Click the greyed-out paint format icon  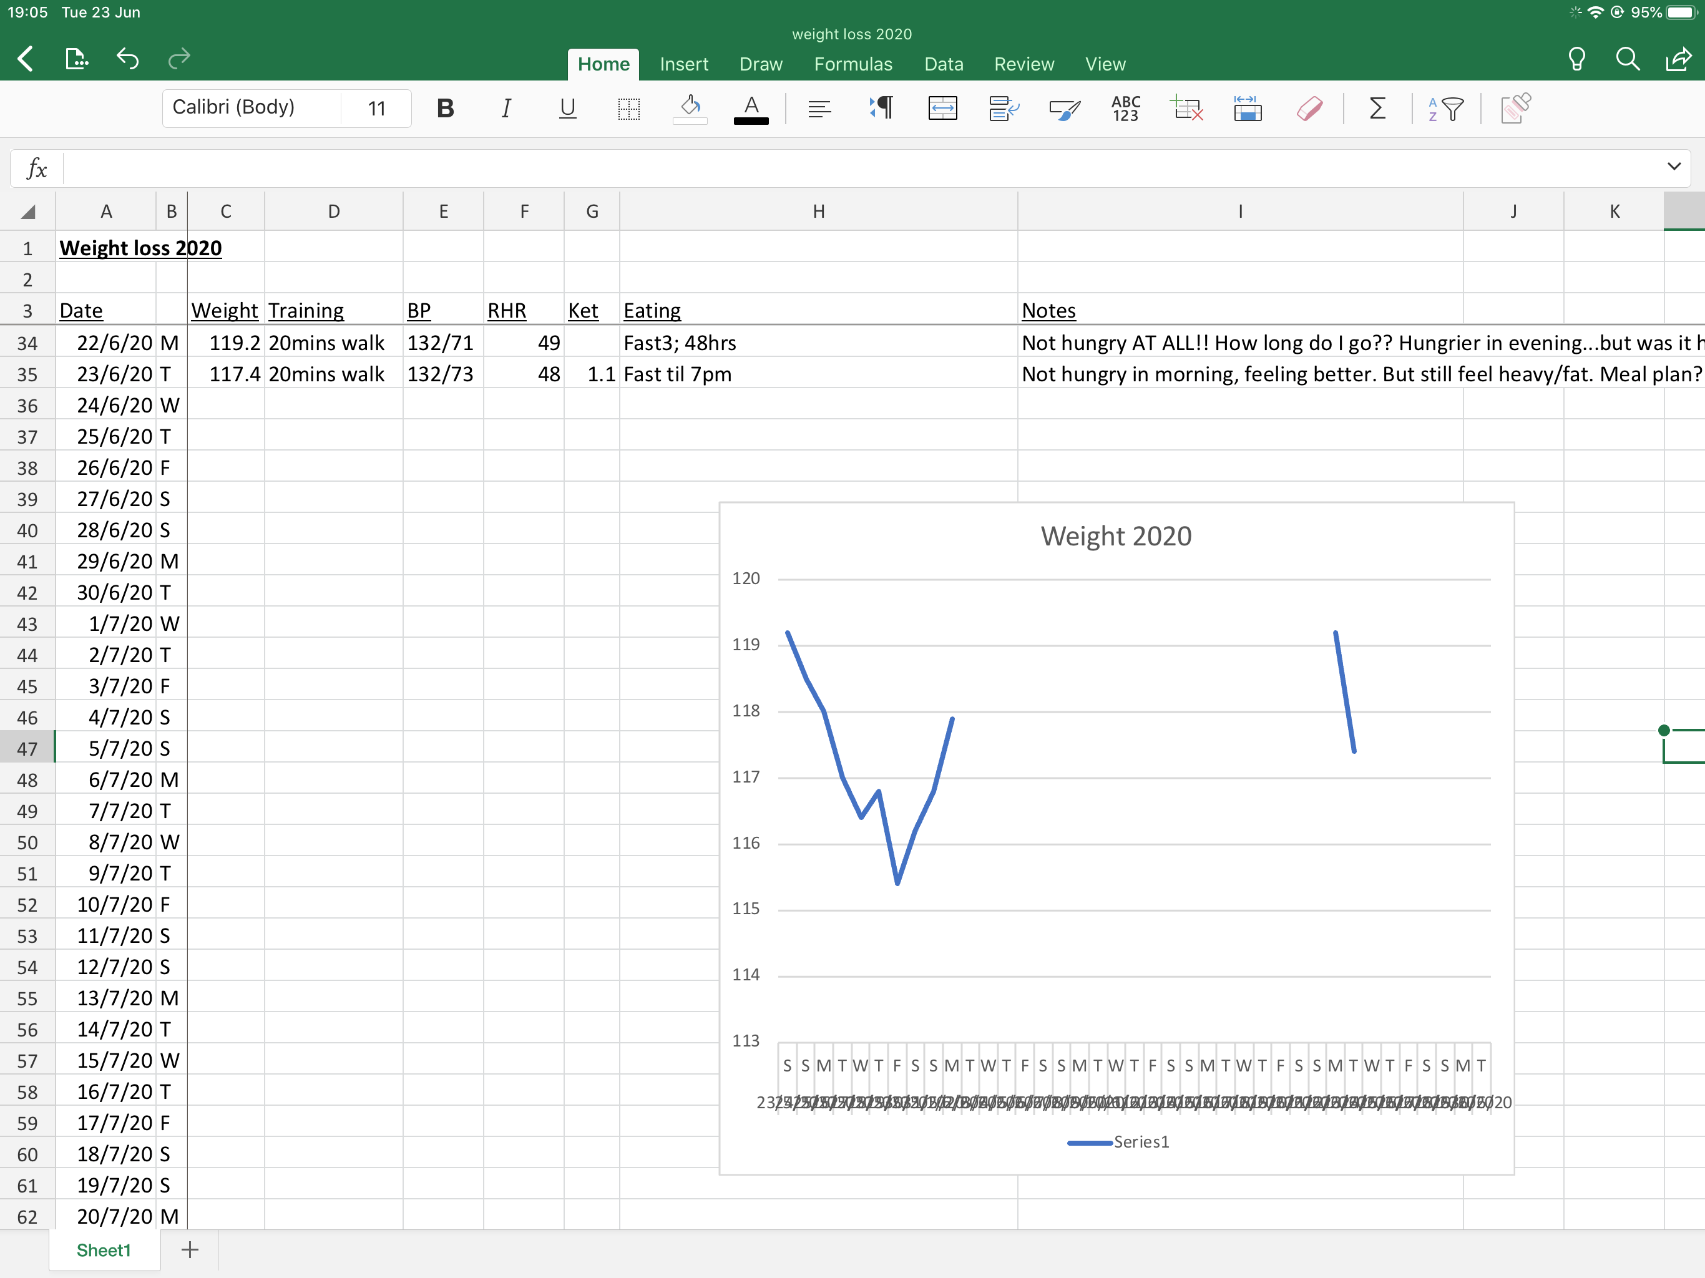[x=1515, y=109]
